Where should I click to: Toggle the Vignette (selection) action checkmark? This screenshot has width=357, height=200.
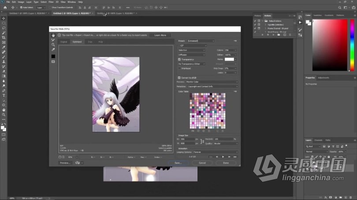coord(255,25)
